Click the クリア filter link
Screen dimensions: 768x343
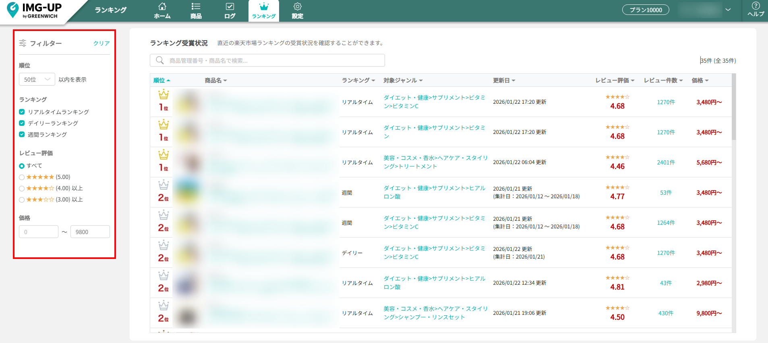point(101,43)
